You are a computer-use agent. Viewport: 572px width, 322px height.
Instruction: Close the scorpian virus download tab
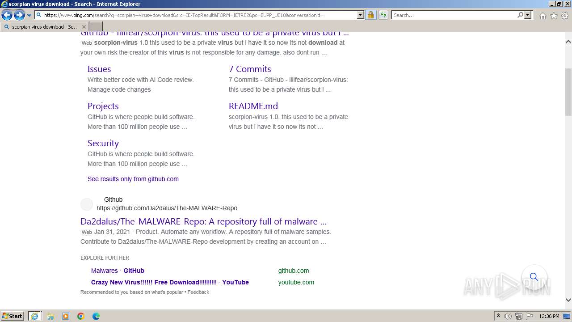(x=84, y=27)
